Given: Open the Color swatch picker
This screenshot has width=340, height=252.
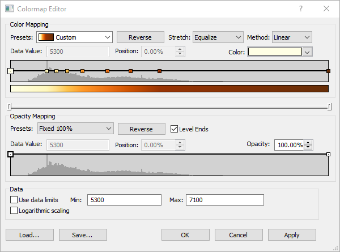Looking at the screenshot, I should point(280,52).
